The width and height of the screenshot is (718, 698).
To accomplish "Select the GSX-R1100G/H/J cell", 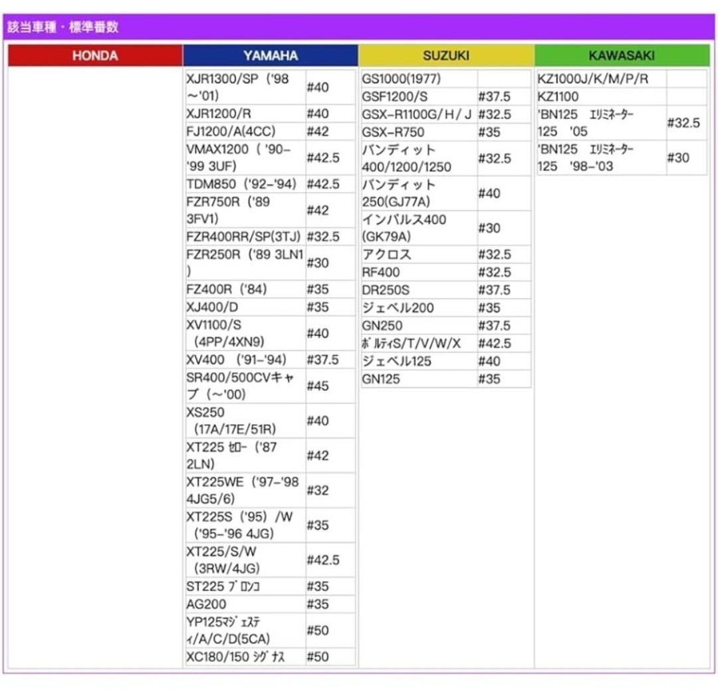I will (419, 114).
